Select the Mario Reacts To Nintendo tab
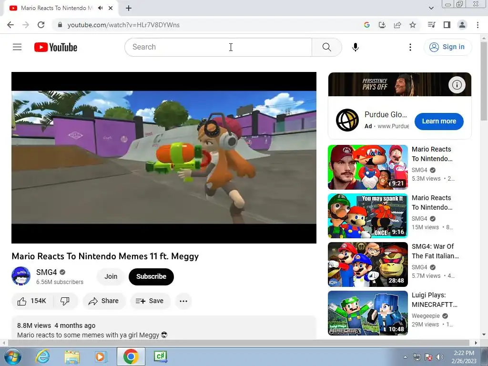Viewport: 488px width, 366px height. pos(61,8)
